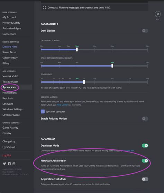The width and height of the screenshot is (164, 193).
Task: Enable the Dark Sidebar switch
Action: [145, 30]
